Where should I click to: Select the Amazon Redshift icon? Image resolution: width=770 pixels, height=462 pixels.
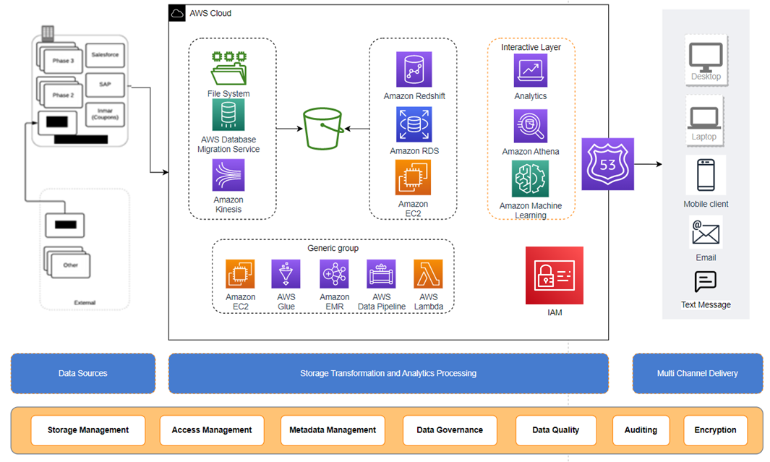coord(413,69)
